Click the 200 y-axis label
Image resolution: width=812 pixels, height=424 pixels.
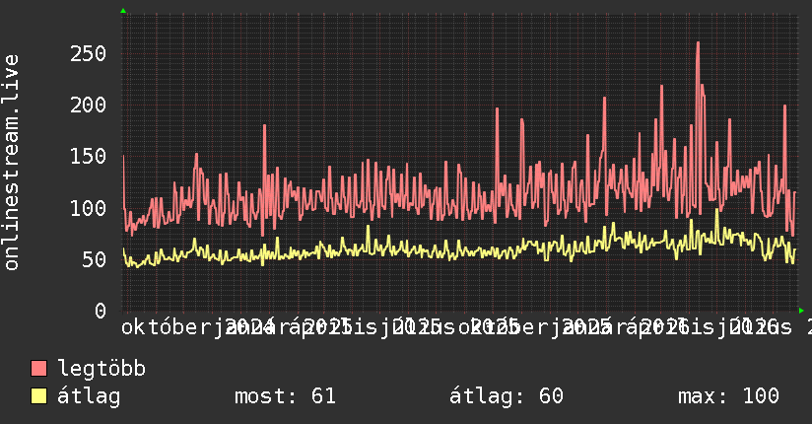click(88, 106)
